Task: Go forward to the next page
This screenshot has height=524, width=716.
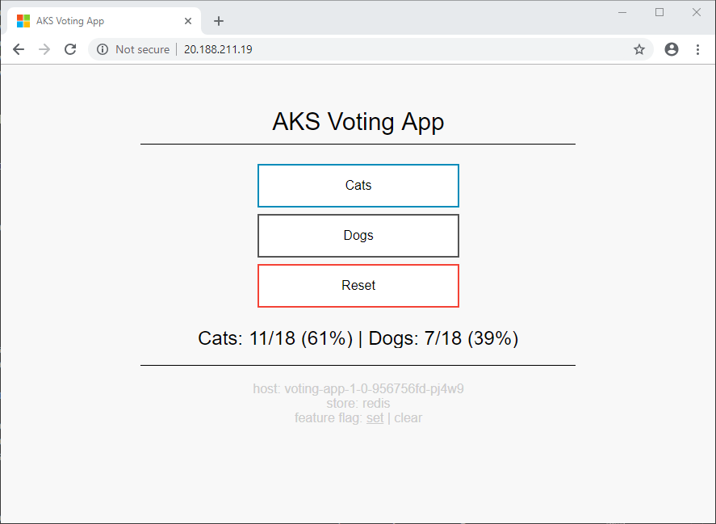Action: tap(44, 49)
